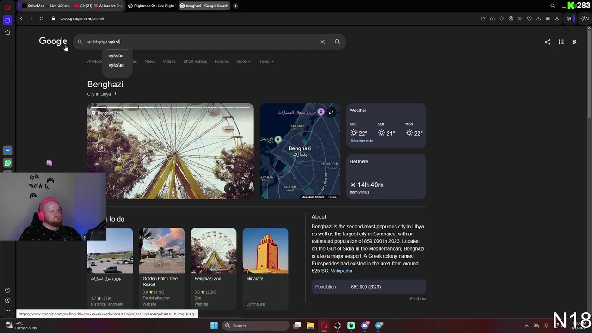
Task: Open bookmarks star in Opera sidebar
Action: point(7,32)
